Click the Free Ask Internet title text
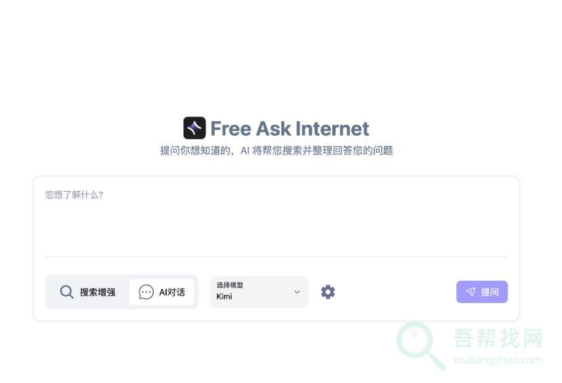 pos(289,129)
